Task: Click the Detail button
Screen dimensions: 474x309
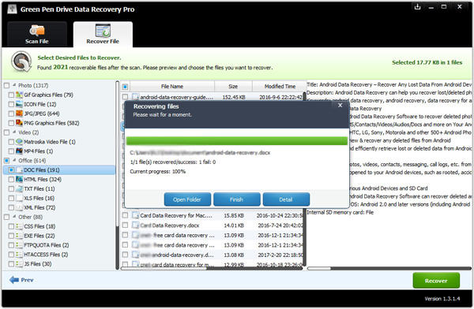Action: tap(286, 199)
